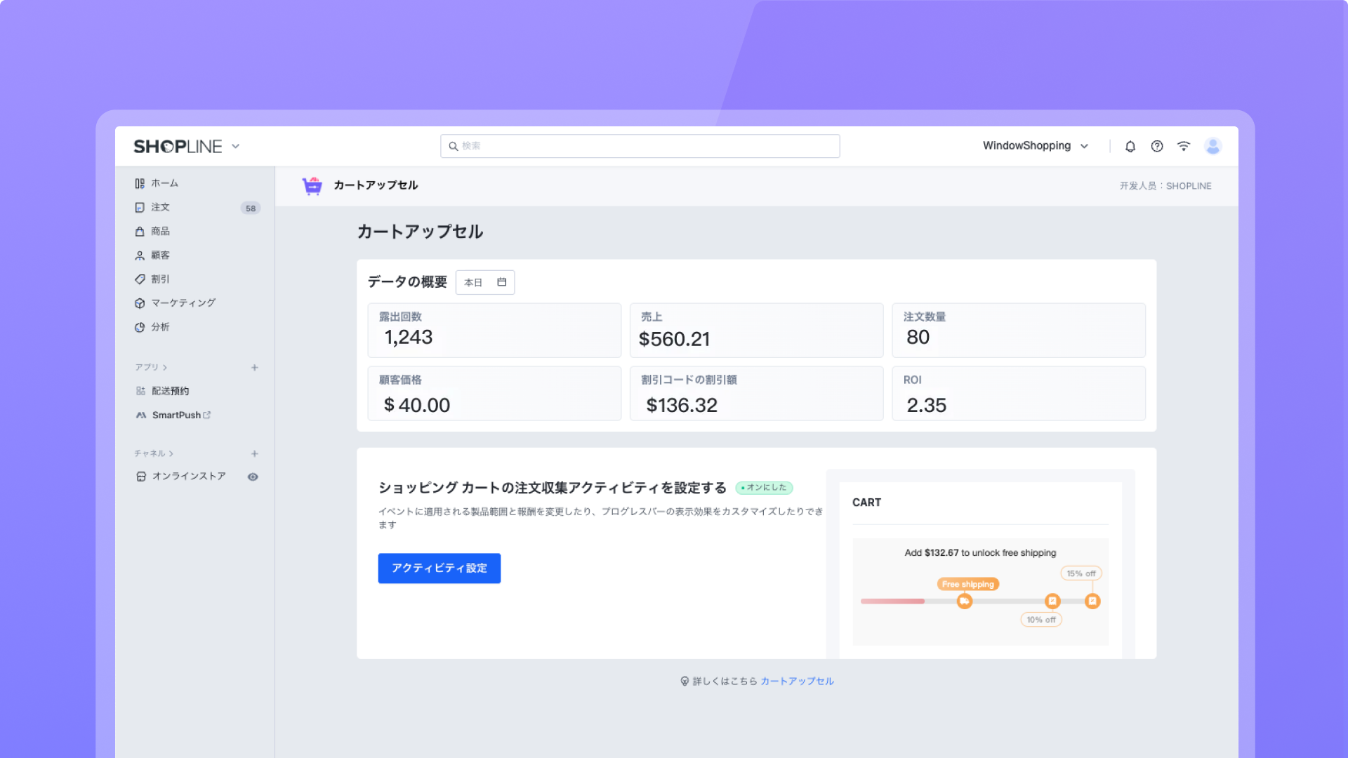Go to 注文 orders menu item

click(x=161, y=208)
